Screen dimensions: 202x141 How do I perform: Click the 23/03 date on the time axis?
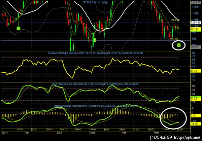click(x=180, y=130)
